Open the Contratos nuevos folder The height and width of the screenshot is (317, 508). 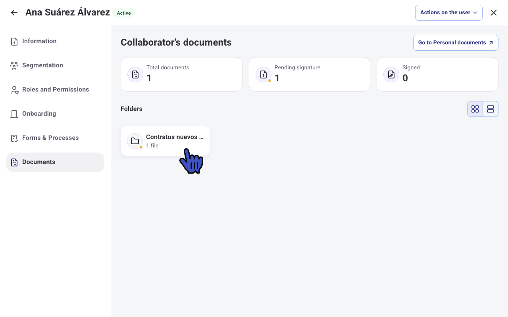pyautogui.click(x=165, y=141)
